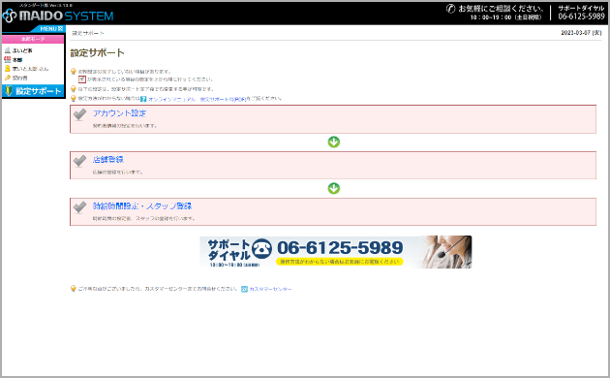Close the MENU panel via its X icon

point(60,29)
